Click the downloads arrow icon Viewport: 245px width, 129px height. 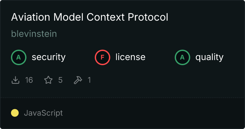point(15,80)
